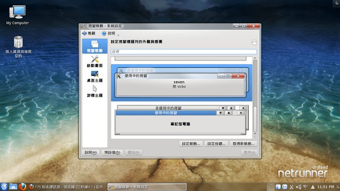Image resolution: width=340 pixels, height=191 pixels.
Task: Minimize the 視窗裝飾 system settings window
Action: 236,26
